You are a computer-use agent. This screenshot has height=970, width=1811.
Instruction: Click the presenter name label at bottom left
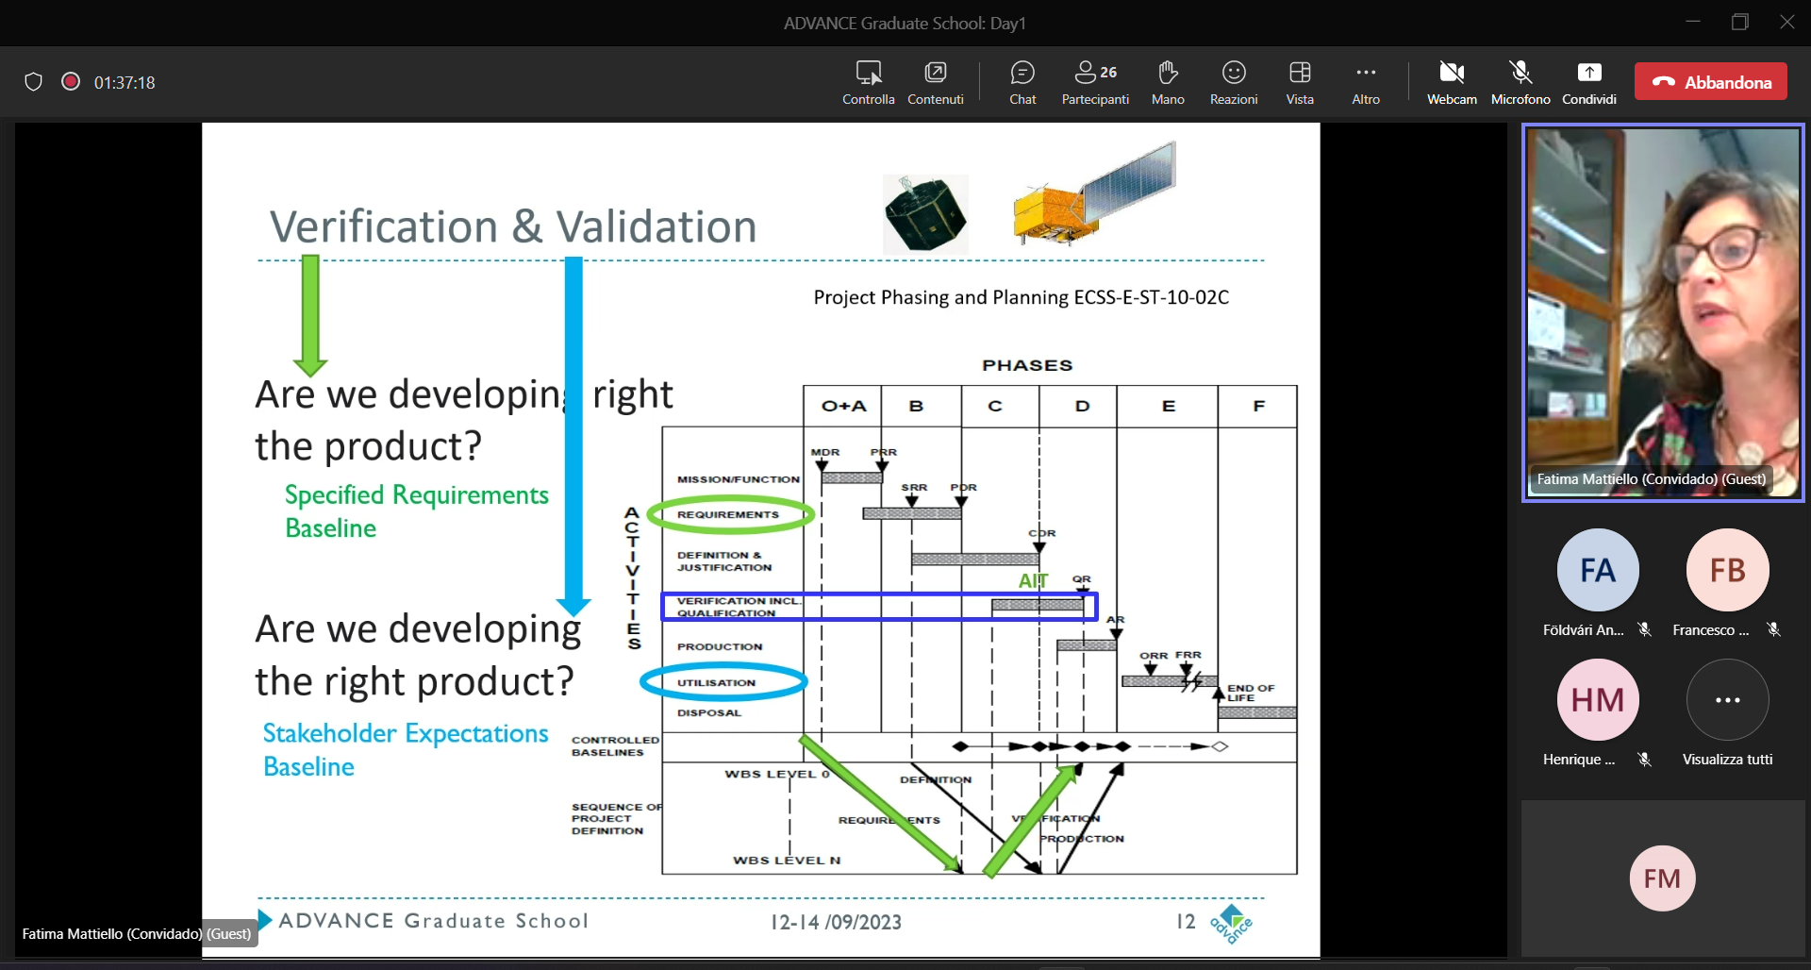[x=137, y=933]
